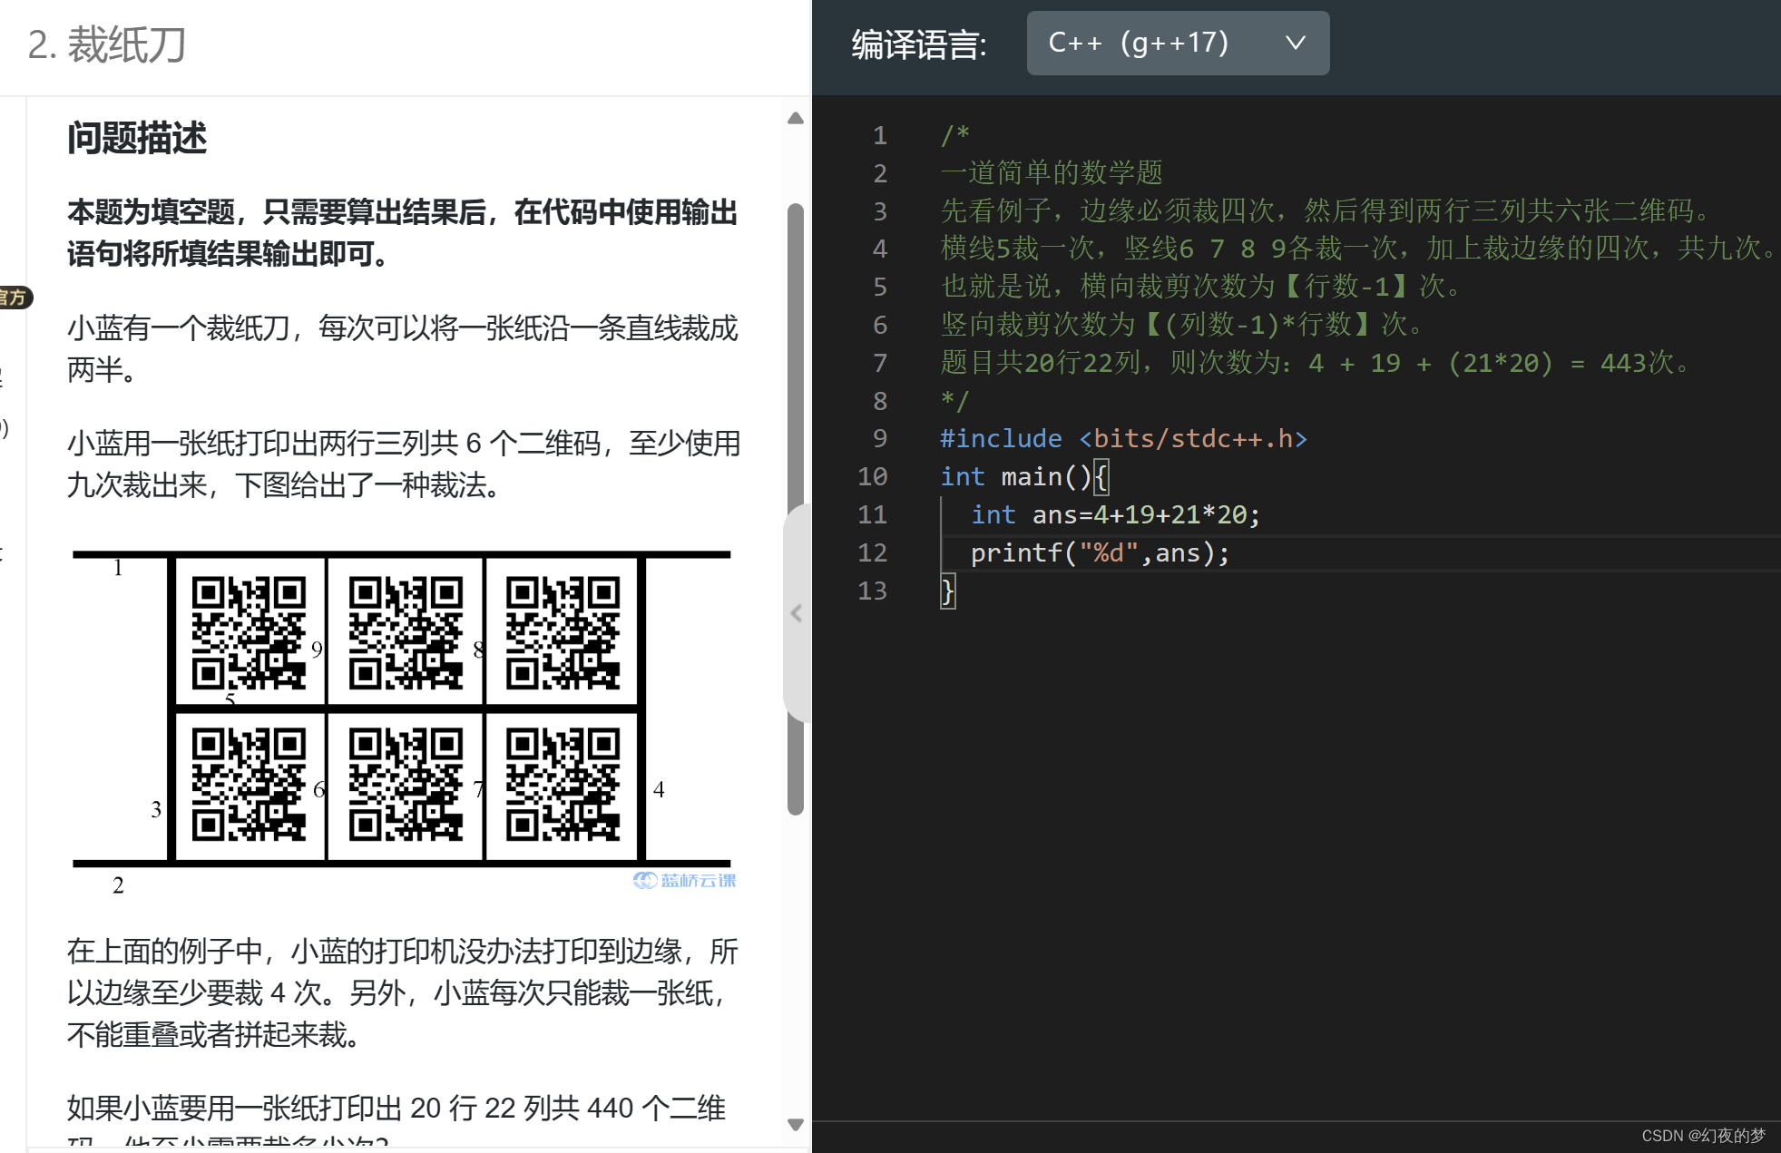
Task: Click the closing brace on line 13
Action: (x=947, y=591)
